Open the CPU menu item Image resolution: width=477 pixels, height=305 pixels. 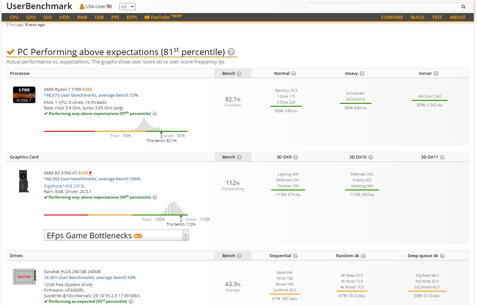click(14, 17)
